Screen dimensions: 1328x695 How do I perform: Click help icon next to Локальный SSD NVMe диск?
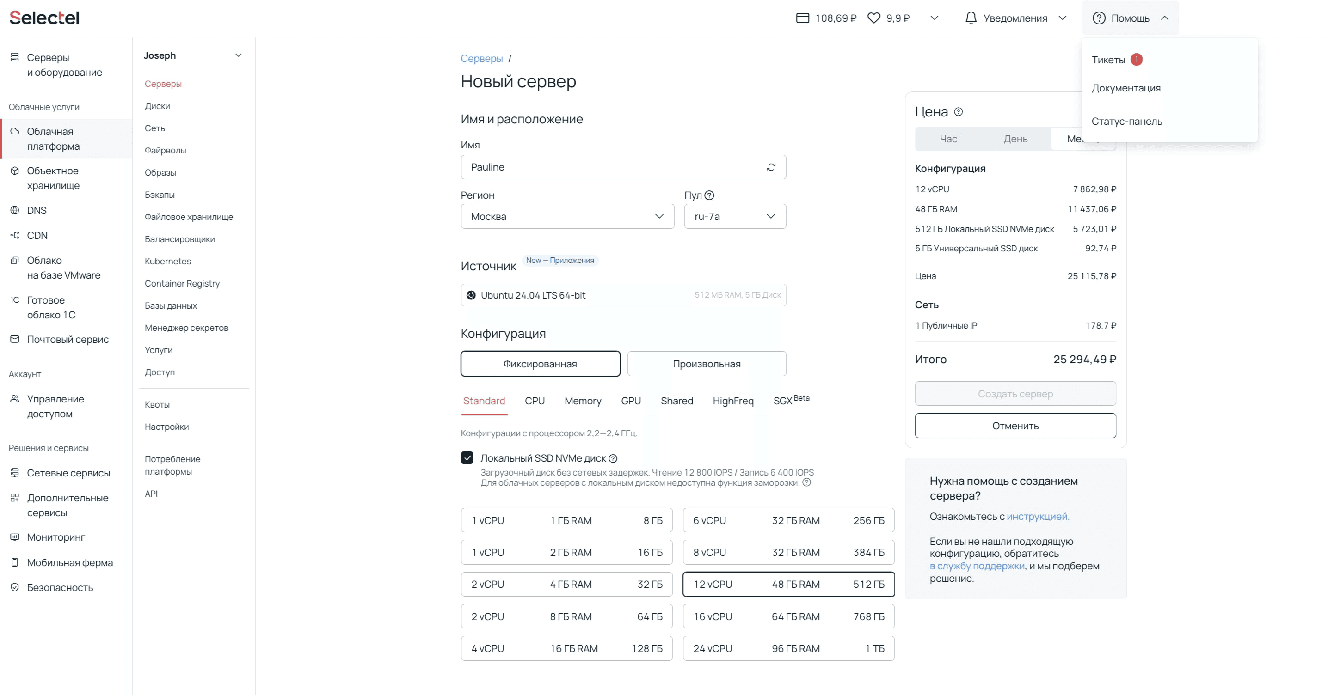coord(613,458)
